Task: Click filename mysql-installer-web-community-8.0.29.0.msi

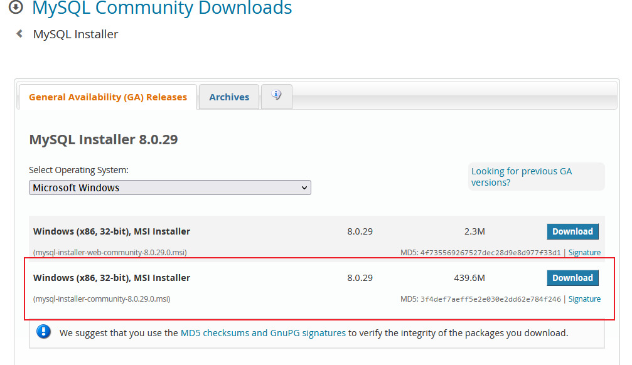Action: pos(110,253)
